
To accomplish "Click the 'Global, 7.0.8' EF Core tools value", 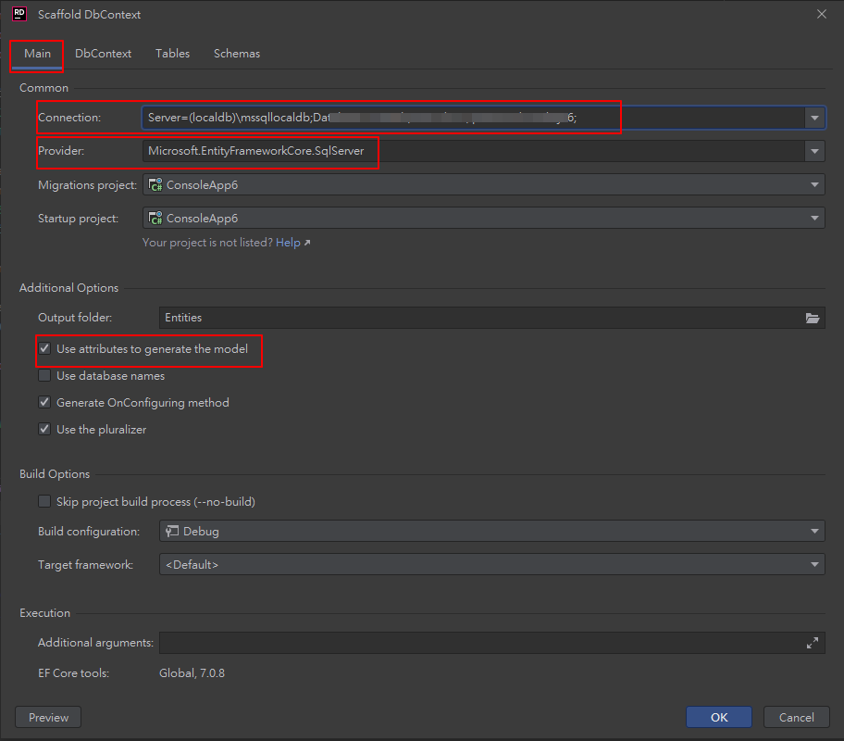I will pyautogui.click(x=192, y=673).
